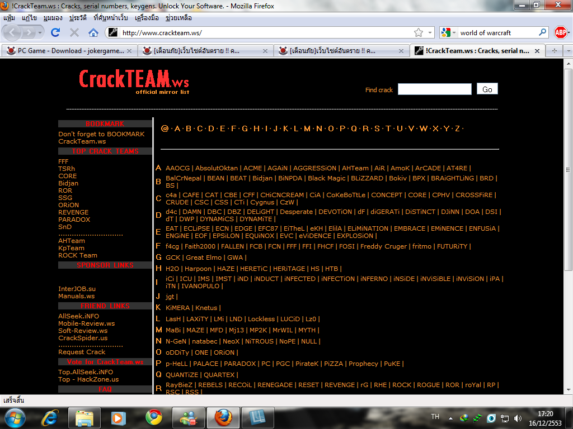573x429 pixels.
Task: Open Windows Explorer folder on taskbar
Action: pos(84,418)
